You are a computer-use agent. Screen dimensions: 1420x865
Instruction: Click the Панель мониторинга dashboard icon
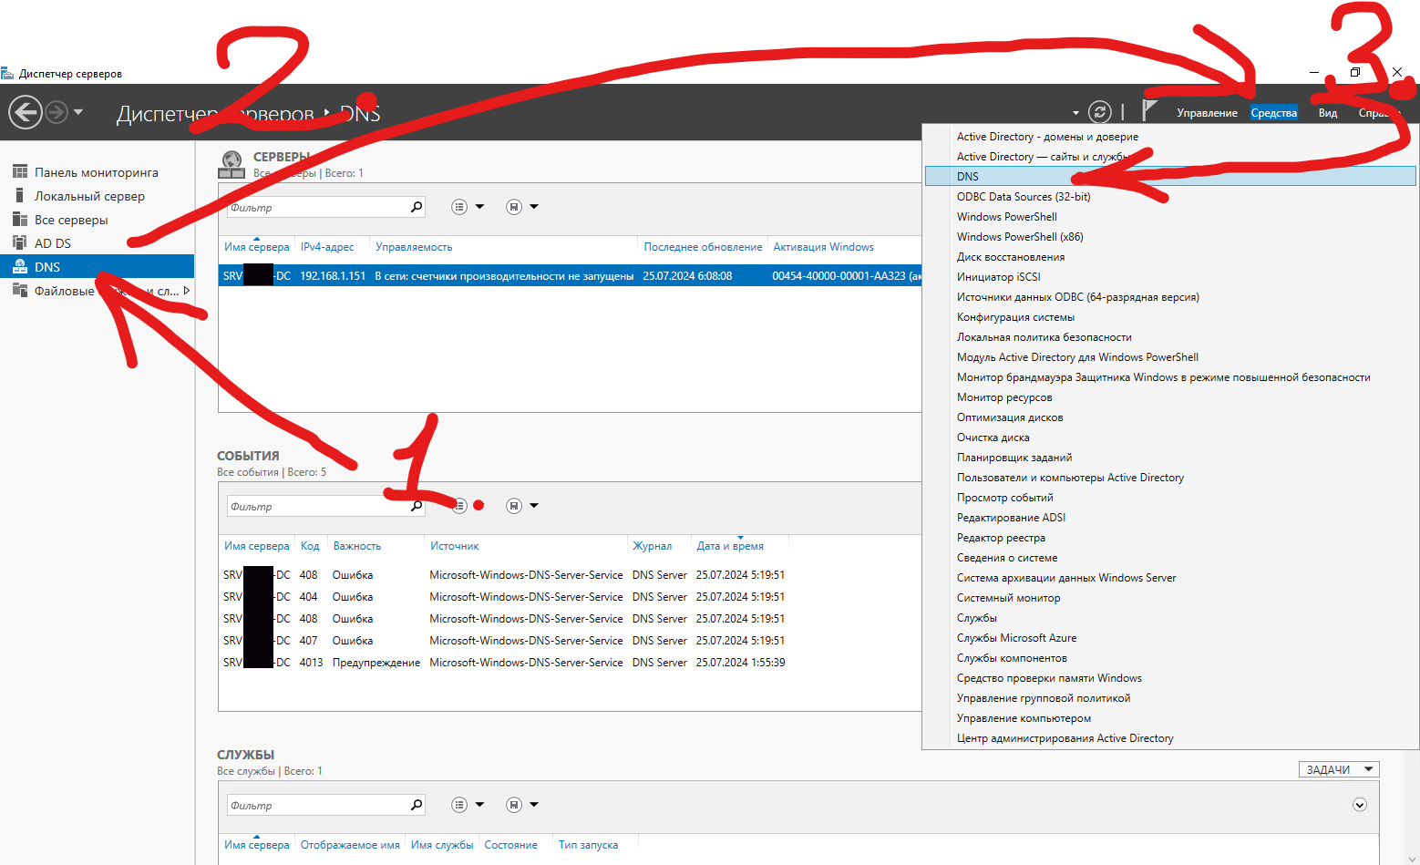(20, 171)
